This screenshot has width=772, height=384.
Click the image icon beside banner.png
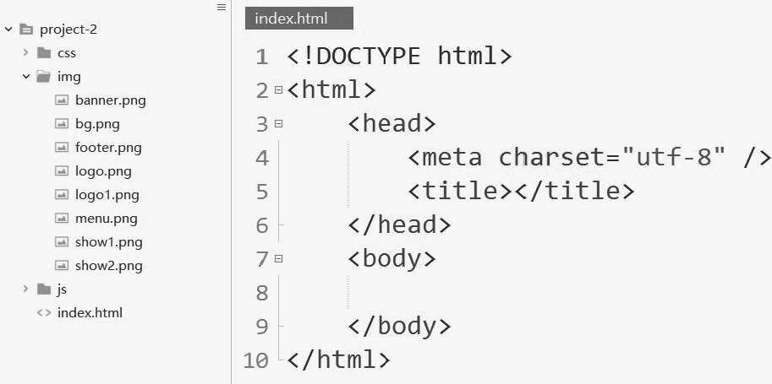62,100
